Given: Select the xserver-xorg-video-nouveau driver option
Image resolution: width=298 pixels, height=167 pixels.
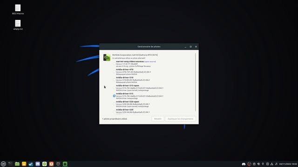Looking at the screenshot, I should click(x=114, y=64).
